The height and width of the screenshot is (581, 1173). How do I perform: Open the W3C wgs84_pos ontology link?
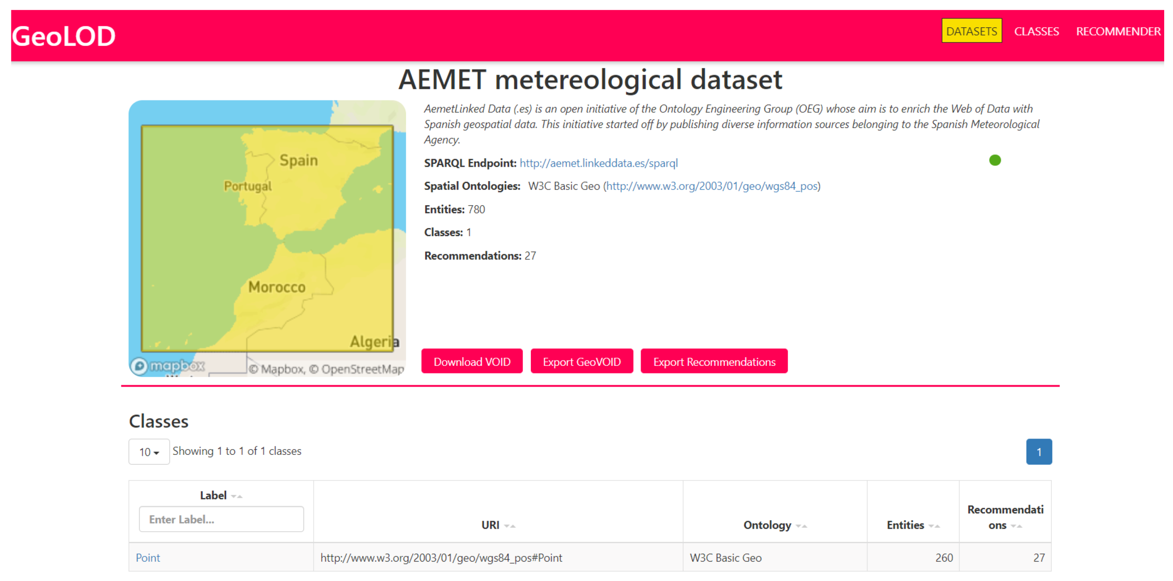tap(712, 186)
